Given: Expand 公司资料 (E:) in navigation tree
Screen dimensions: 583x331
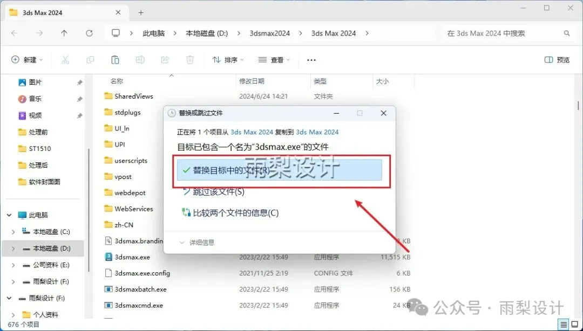Looking at the screenshot, I should coord(13,265).
